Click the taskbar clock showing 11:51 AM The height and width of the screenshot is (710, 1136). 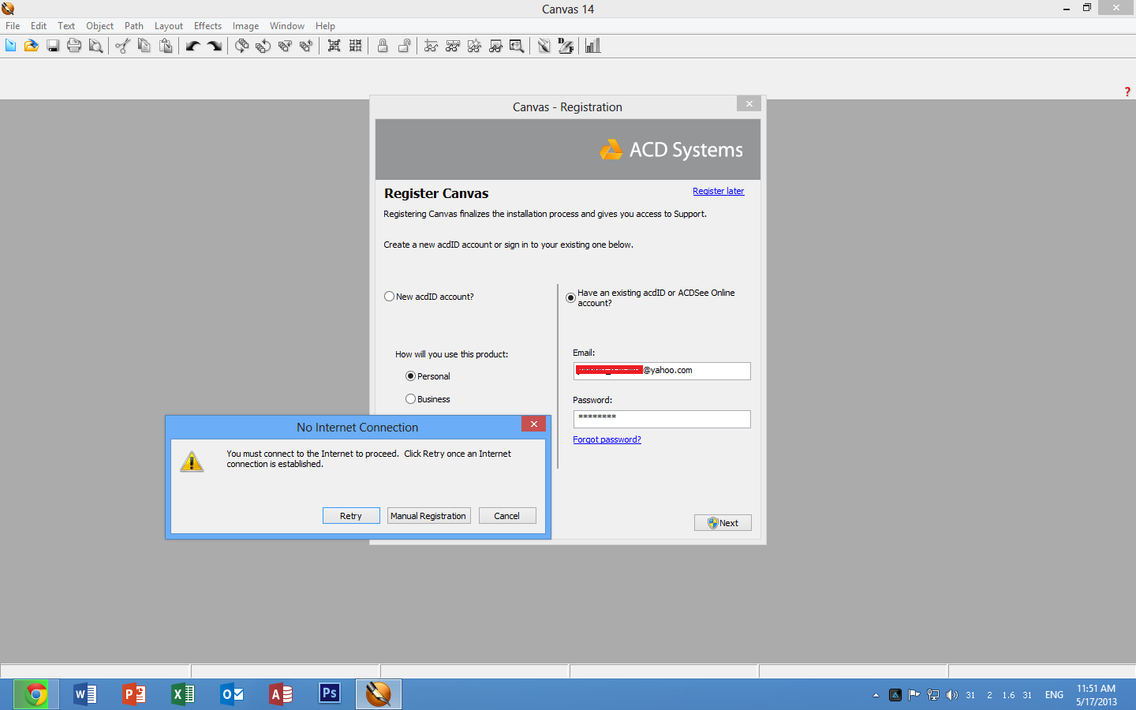1097,695
